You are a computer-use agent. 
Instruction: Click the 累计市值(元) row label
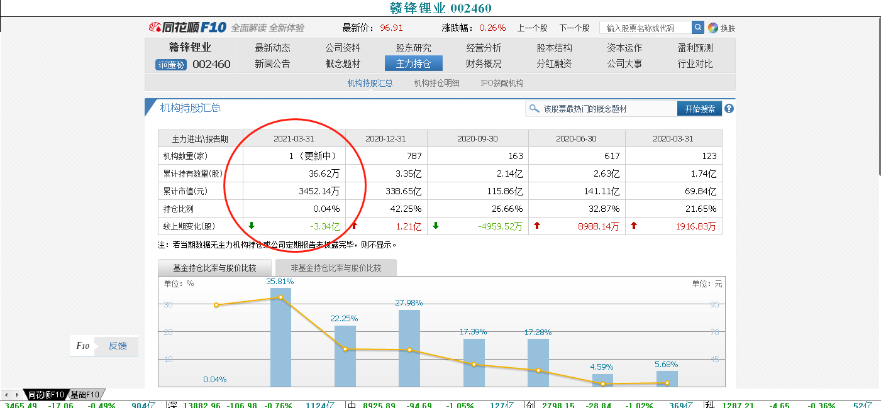tap(185, 191)
